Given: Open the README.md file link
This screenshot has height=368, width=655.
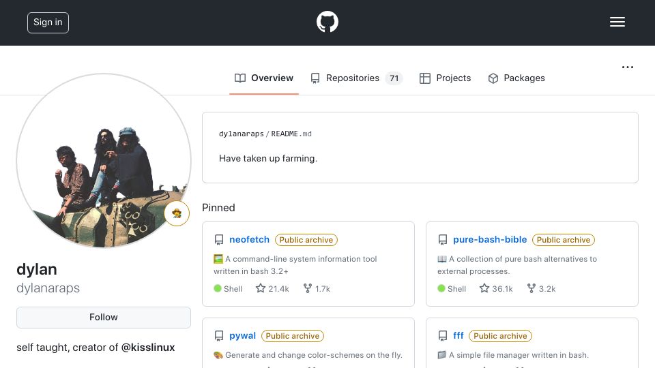Looking at the screenshot, I should tap(291, 134).
